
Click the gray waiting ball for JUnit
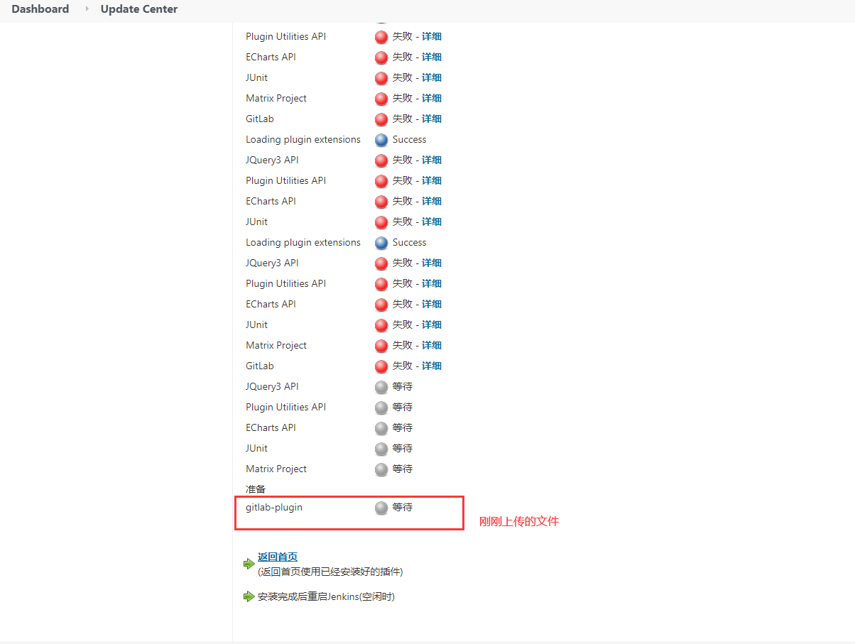click(x=381, y=449)
